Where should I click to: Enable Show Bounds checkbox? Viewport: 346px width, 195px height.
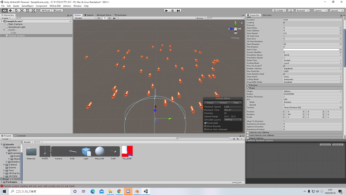(205, 126)
